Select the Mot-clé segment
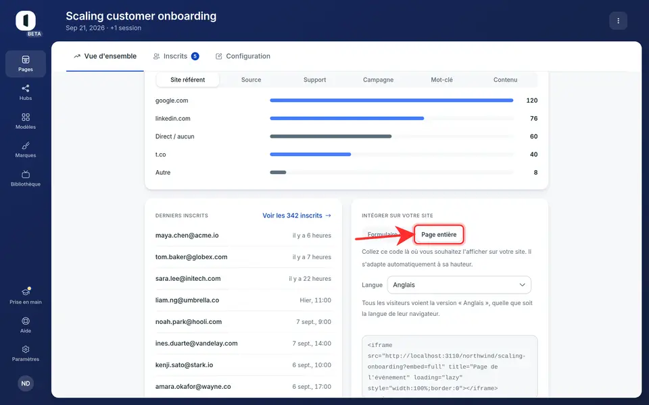This screenshot has width=649, height=405. (441, 80)
